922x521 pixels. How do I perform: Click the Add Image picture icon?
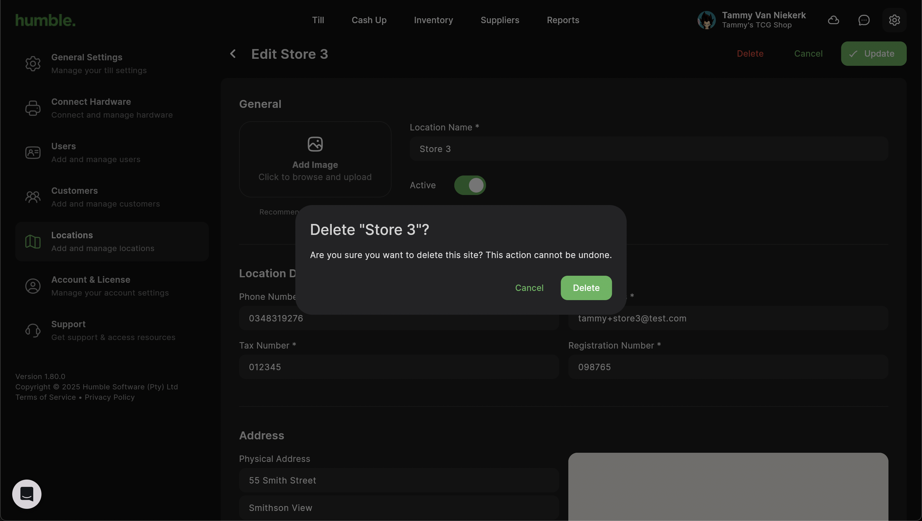[x=315, y=144]
